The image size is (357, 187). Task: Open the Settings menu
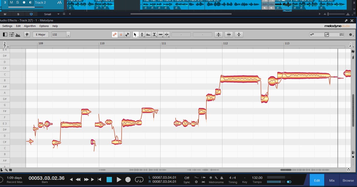[7, 26]
